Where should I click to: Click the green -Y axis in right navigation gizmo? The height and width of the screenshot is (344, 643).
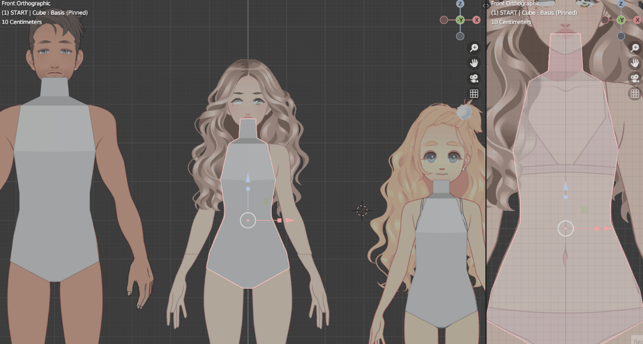pyautogui.click(x=621, y=20)
